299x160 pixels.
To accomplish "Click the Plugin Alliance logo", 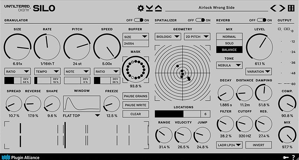I will [20, 157].
